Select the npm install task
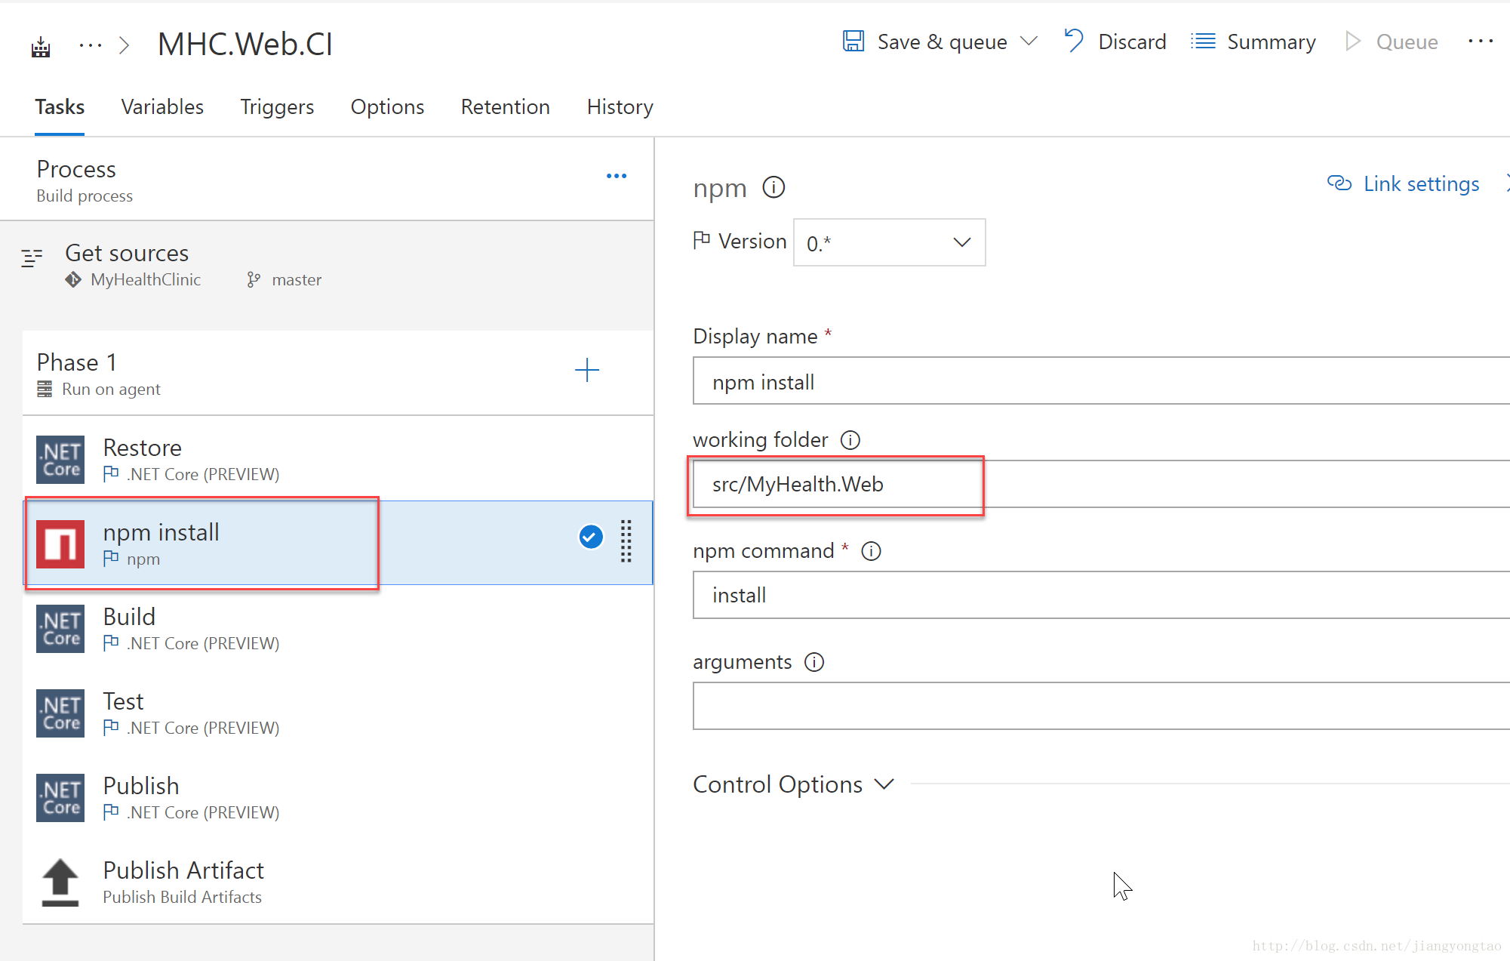Image resolution: width=1510 pixels, height=961 pixels. click(338, 543)
